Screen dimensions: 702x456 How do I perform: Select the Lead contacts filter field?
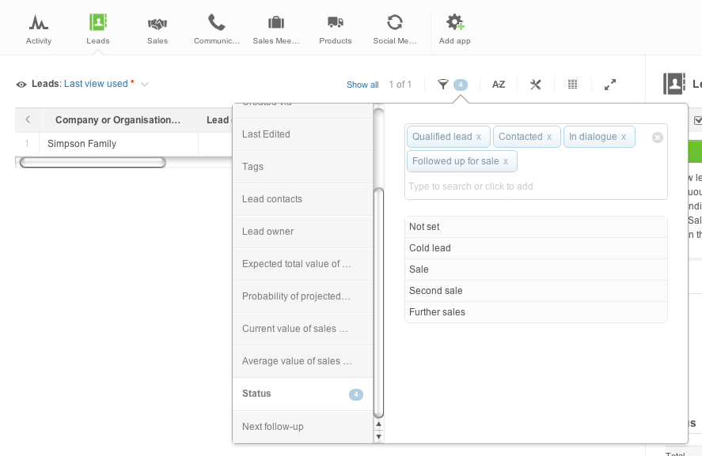(302, 199)
